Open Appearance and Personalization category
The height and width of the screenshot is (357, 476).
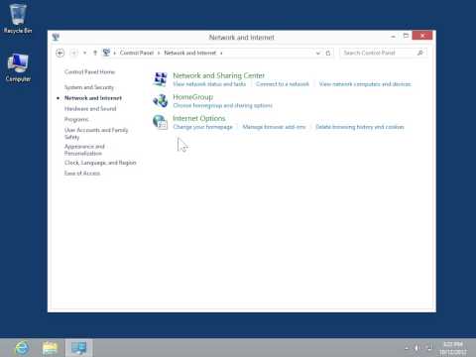pos(84,150)
